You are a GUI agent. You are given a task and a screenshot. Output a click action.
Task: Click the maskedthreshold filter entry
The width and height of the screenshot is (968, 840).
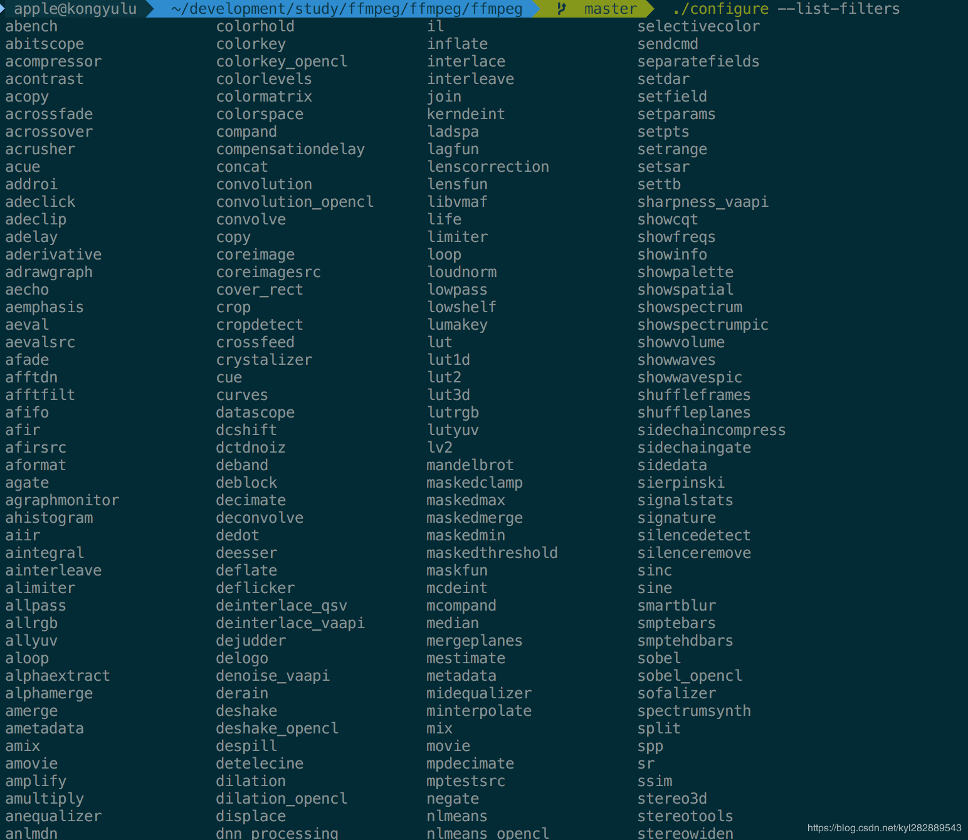tap(492, 553)
